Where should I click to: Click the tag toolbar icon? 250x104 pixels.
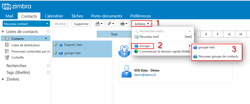coord(110,24)
